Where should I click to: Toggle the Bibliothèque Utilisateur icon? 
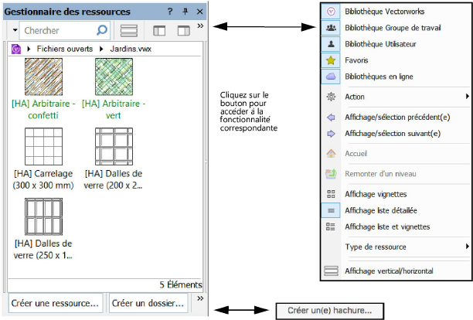331,44
